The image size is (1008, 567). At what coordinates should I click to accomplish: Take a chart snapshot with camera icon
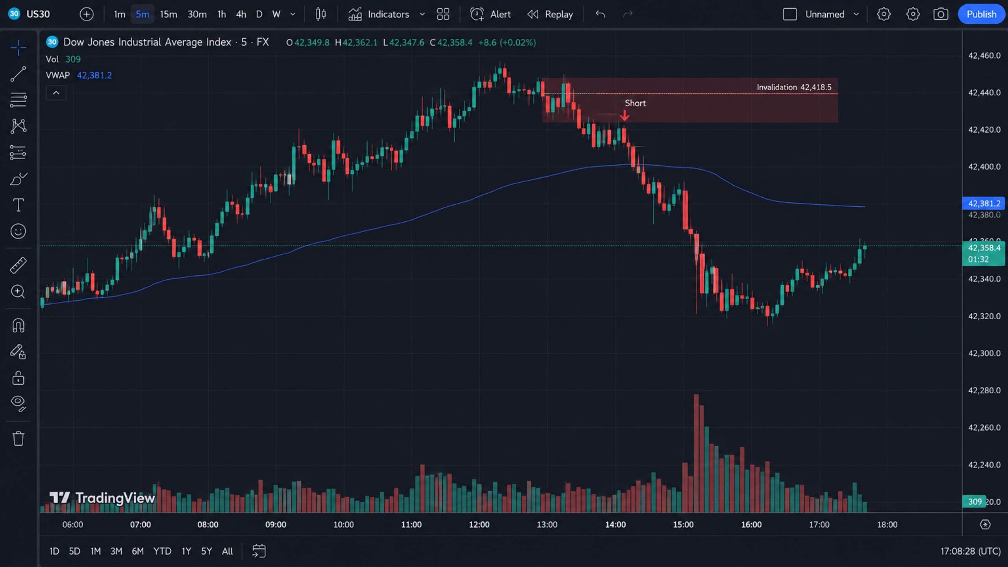[x=941, y=14]
